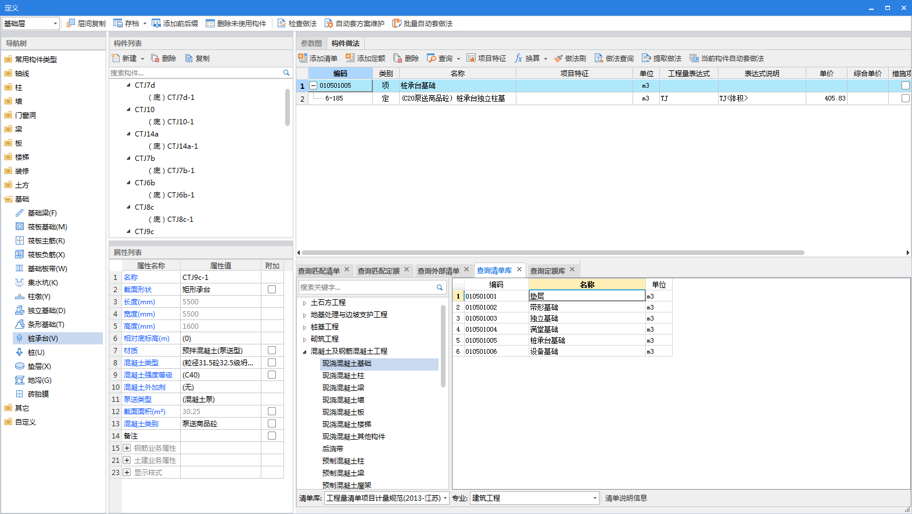Screen dimensions: 912x514
Task: Select 独立基础 row 010501003
Action: (x=562, y=318)
